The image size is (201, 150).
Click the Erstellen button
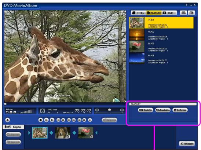(x=146, y=110)
